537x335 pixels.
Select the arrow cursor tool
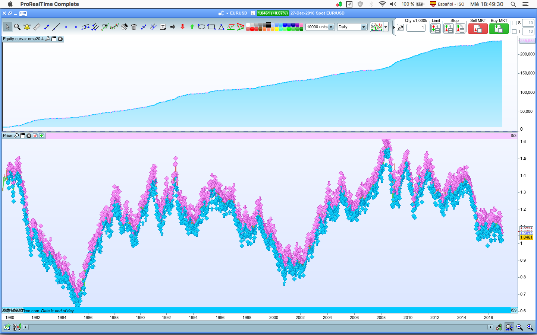coord(7,27)
